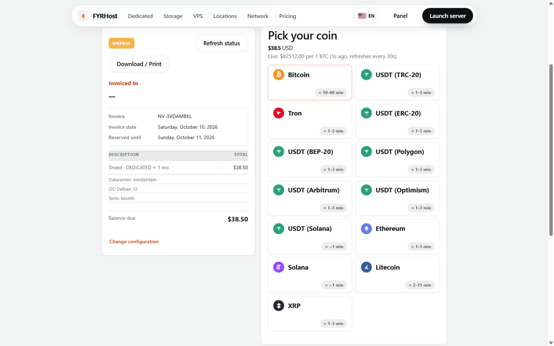Image resolution: width=554 pixels, height=346 pixels.
Task: Click the Litecoin 2–15 min time badge
Action: [420, 285]
